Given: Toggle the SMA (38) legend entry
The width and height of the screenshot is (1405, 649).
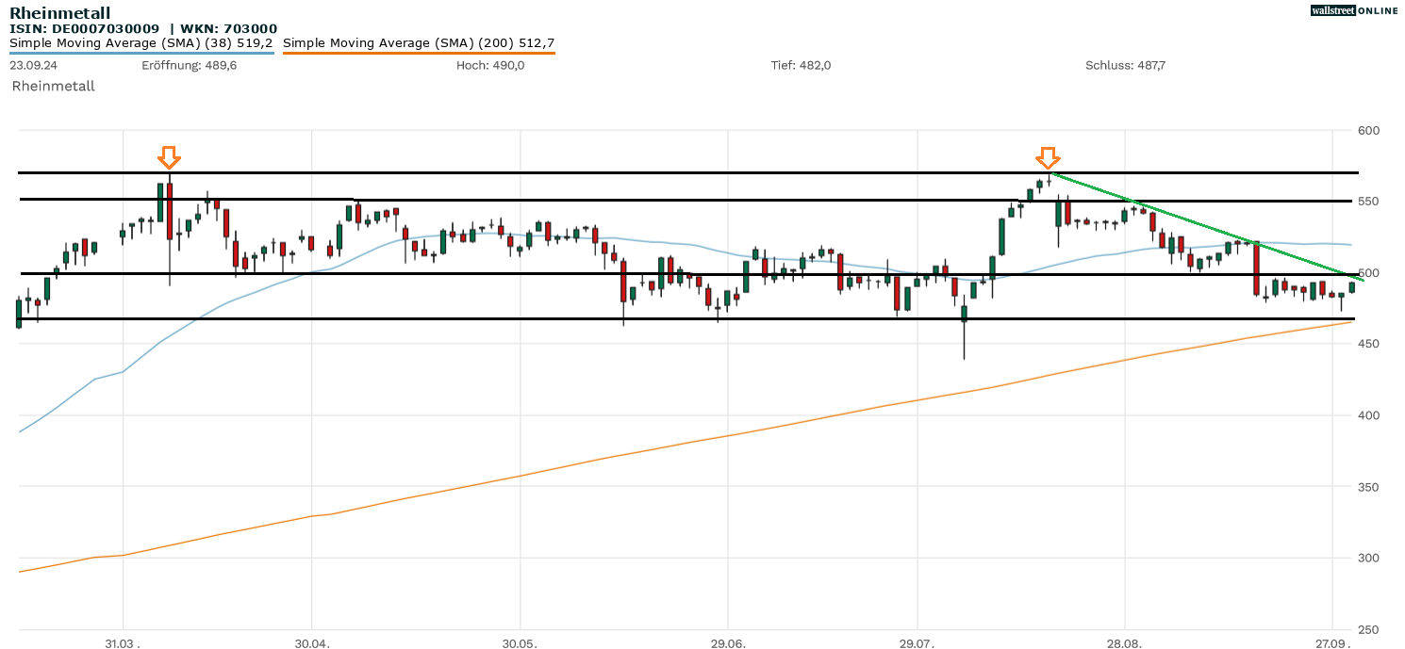Looking at the screenshot, I should coord(141,42).
